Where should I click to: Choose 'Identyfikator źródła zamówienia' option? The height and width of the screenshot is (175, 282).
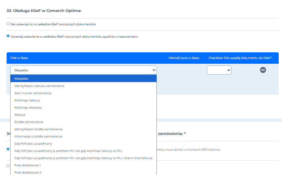click(x=83, y=129)
